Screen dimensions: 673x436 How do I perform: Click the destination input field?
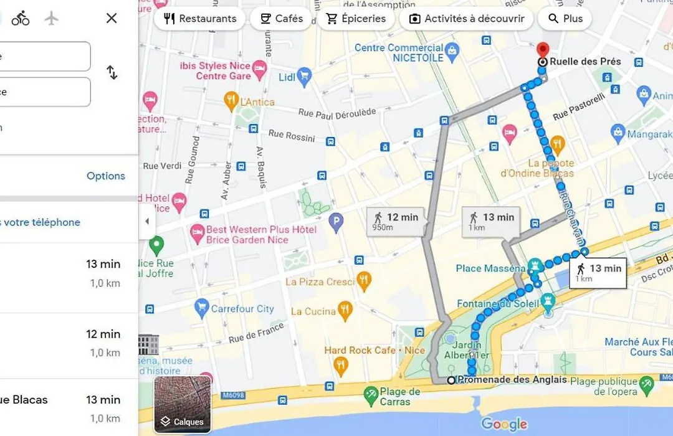45,92
